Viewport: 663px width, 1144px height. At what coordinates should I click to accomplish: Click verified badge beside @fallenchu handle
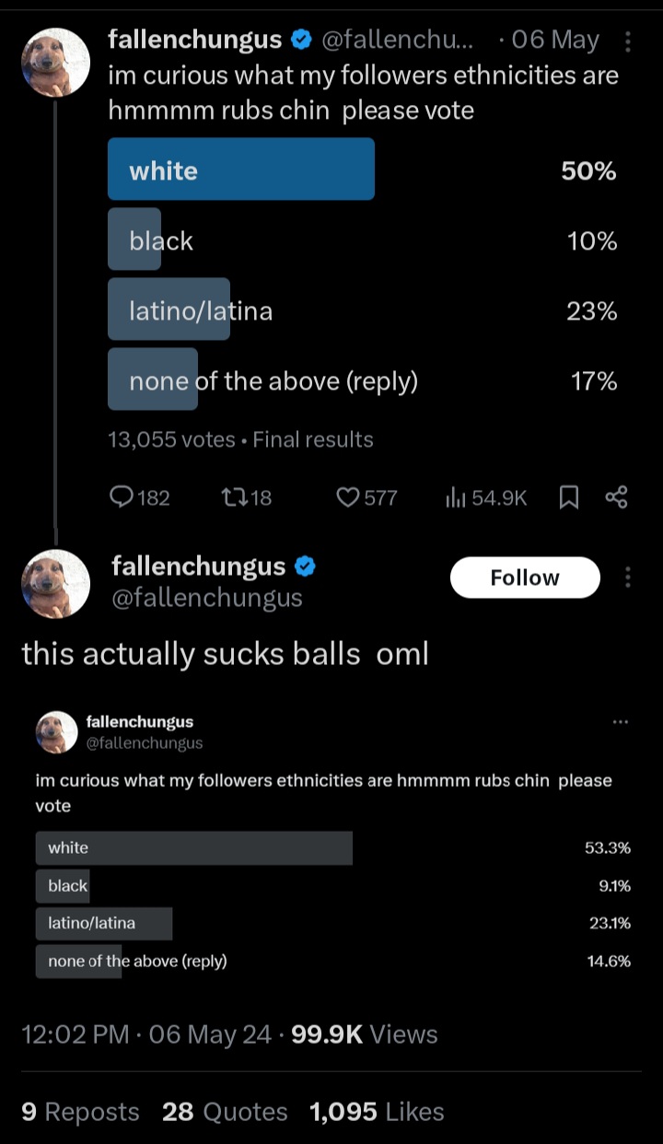pyautogui.click(x=301, y=40)
